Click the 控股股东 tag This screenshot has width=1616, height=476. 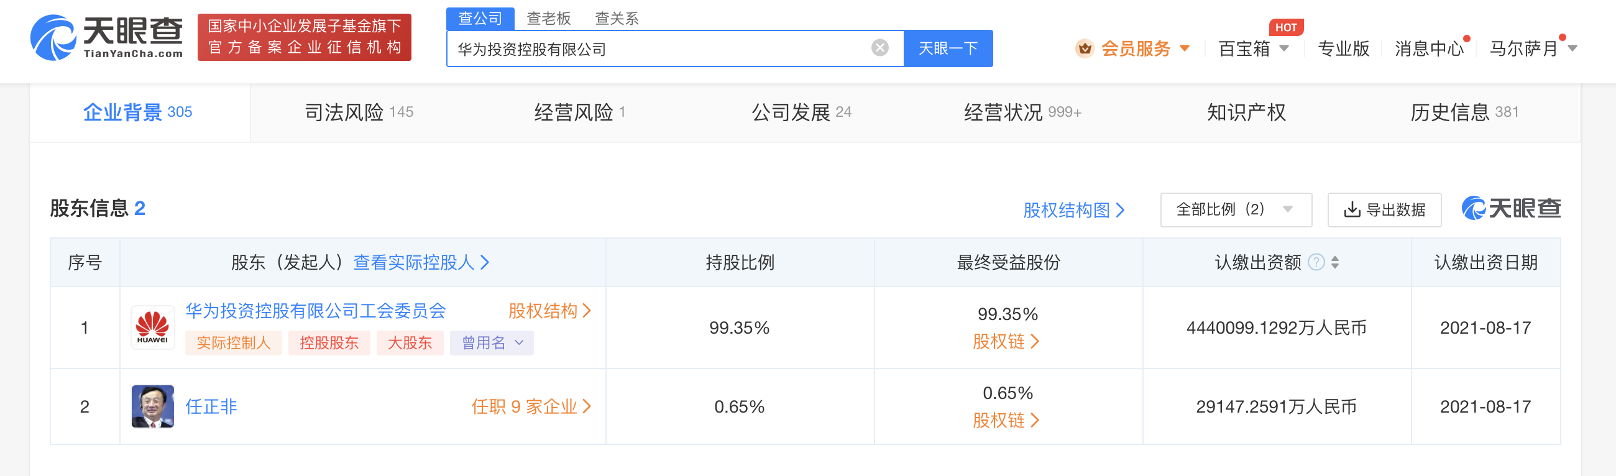[329, 343]
